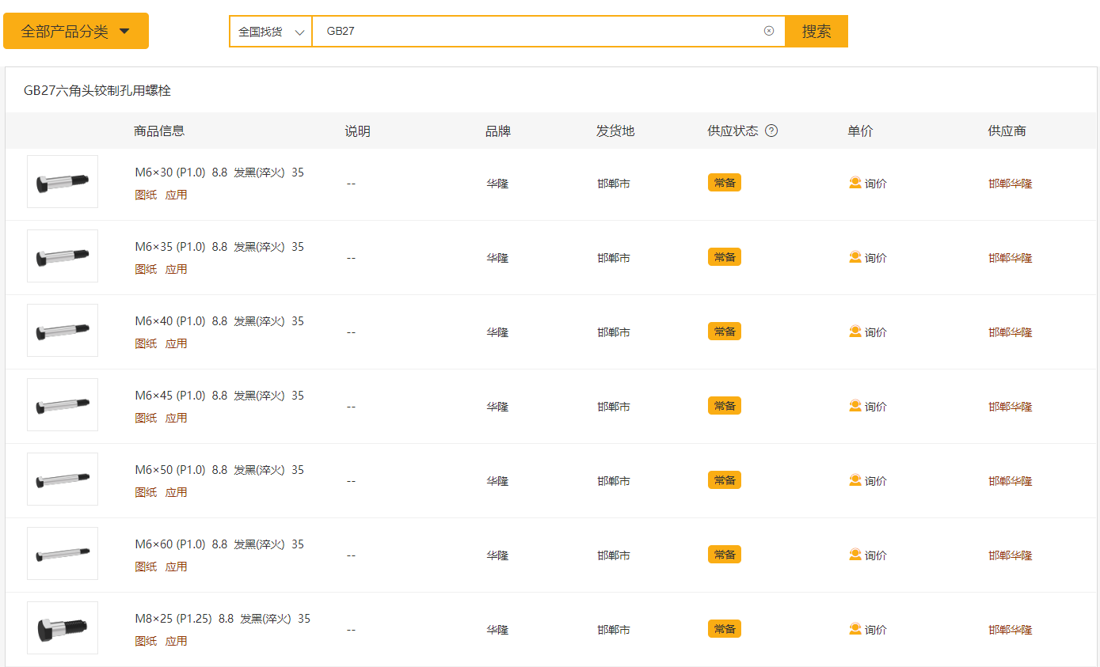Open 图纸 link for M6×30 bolt
Screen dimensions: 1100x667
coord(146,195)
